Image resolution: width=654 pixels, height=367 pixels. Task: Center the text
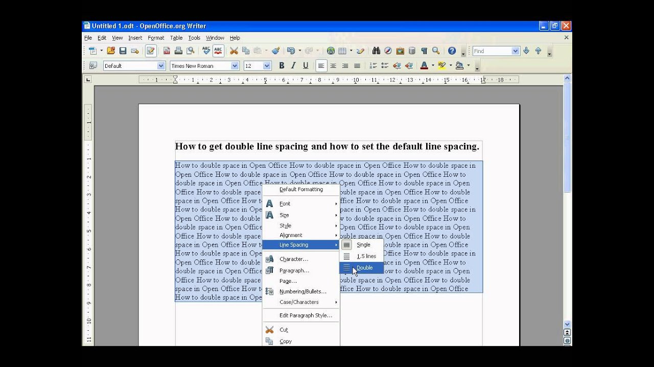click(333, 66)
